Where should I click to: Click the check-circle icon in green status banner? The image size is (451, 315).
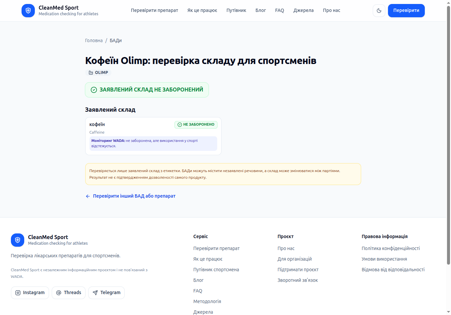coord(94,90)
